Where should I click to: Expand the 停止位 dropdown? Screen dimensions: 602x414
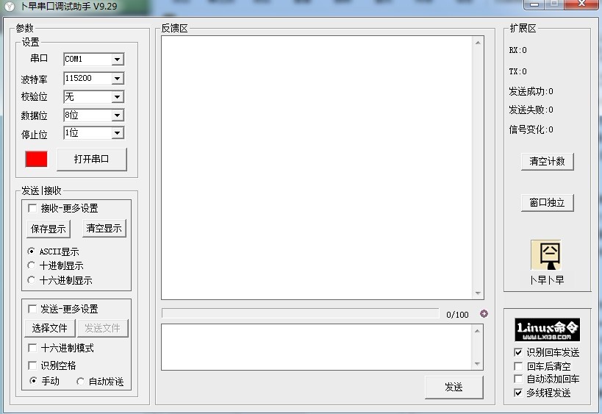click(x=117, y=133)
